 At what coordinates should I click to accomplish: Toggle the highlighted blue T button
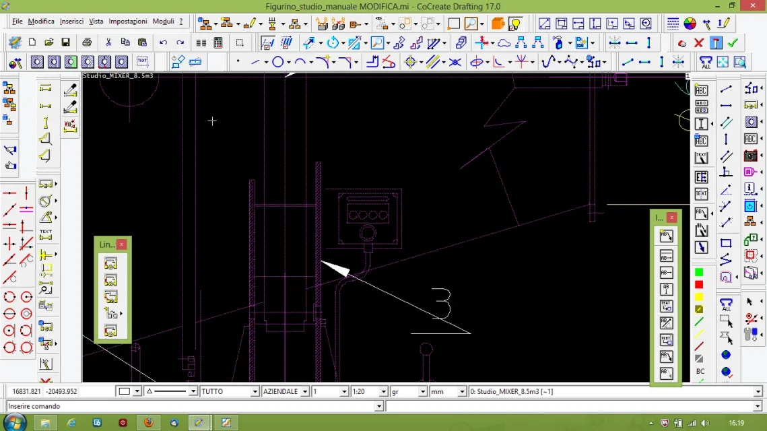pos(716,42)
